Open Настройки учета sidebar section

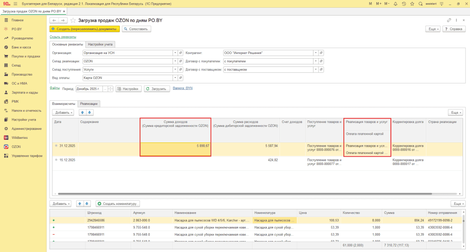pyautogui.click(x=23, y=120)
